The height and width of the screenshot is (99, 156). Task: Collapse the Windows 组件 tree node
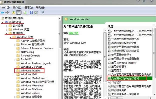pyautogui.click(x=10, y=37)
